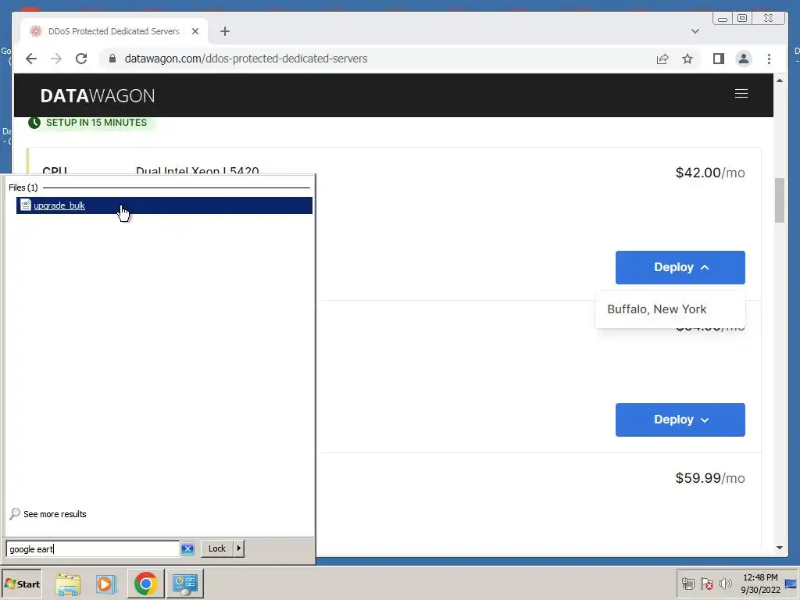
Task: Choose Buffalo, New York location
Action: tap(656, 309)
